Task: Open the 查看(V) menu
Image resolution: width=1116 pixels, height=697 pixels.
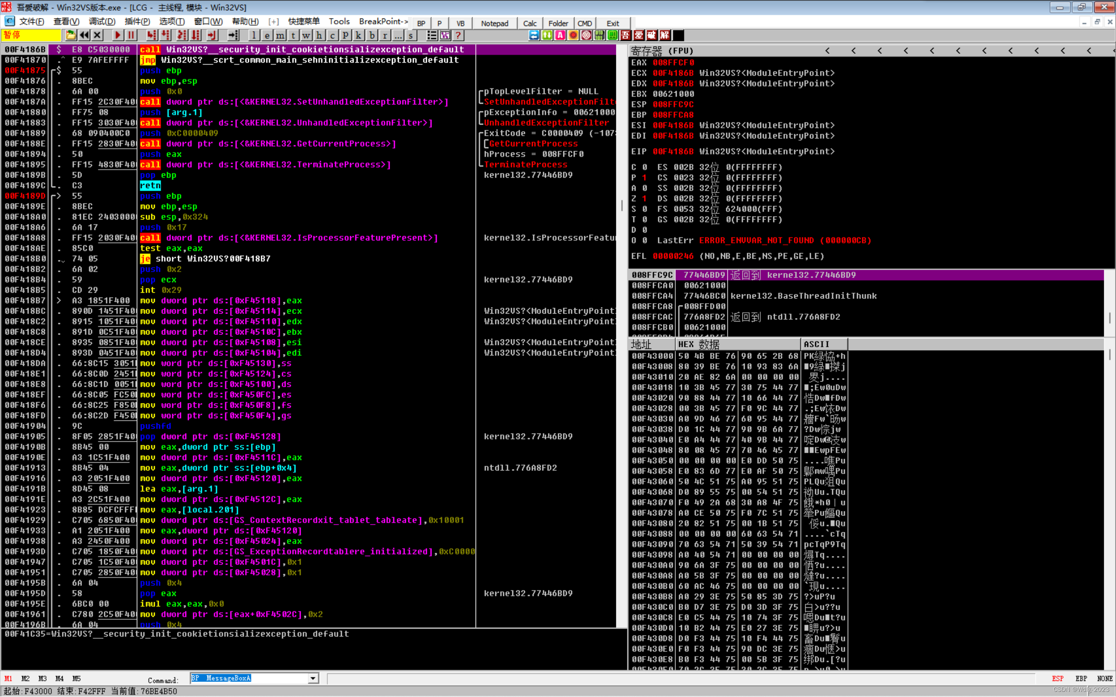Action: click(66, 22)
